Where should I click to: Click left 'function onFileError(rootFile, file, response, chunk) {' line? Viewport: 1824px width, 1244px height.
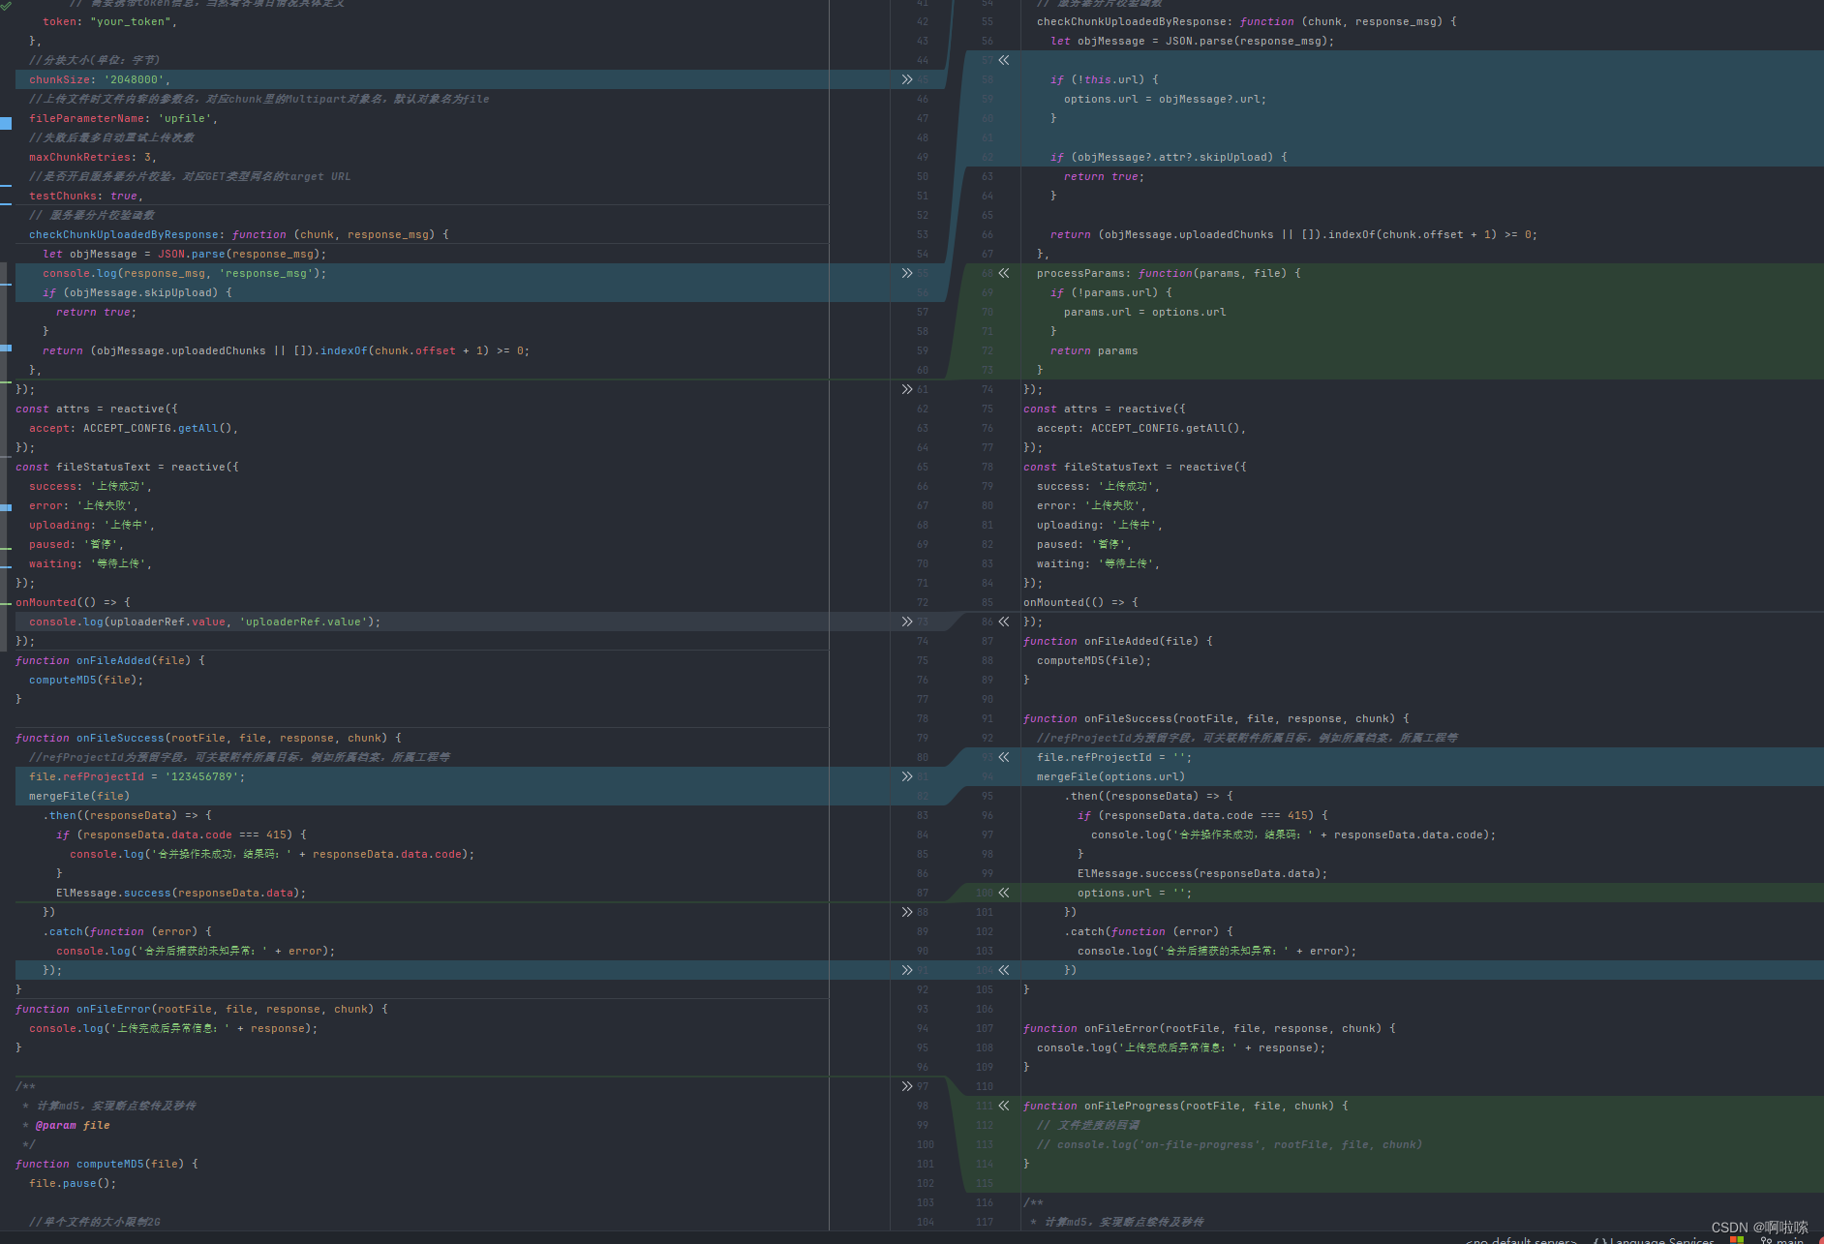pos(201,1009)
